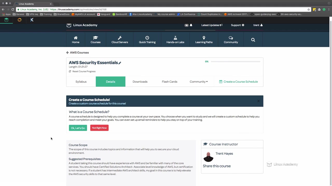Viewport: 332px width, 186px height.
Task: Open Cloud Servers wrench icon
Action: [120, 38]
